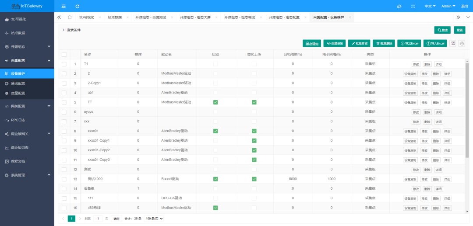Click the refresh icon in top bar
This screenshot has width=473, height=226.
click(x=78, y=6)
